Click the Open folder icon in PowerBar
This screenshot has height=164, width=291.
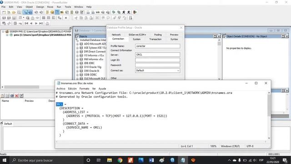(14, 12)
